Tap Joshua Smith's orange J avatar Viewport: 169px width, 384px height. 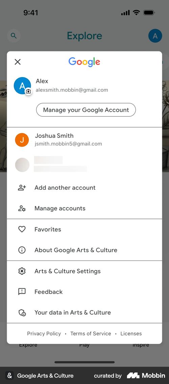pyautogui.click(x=22, y=140)
